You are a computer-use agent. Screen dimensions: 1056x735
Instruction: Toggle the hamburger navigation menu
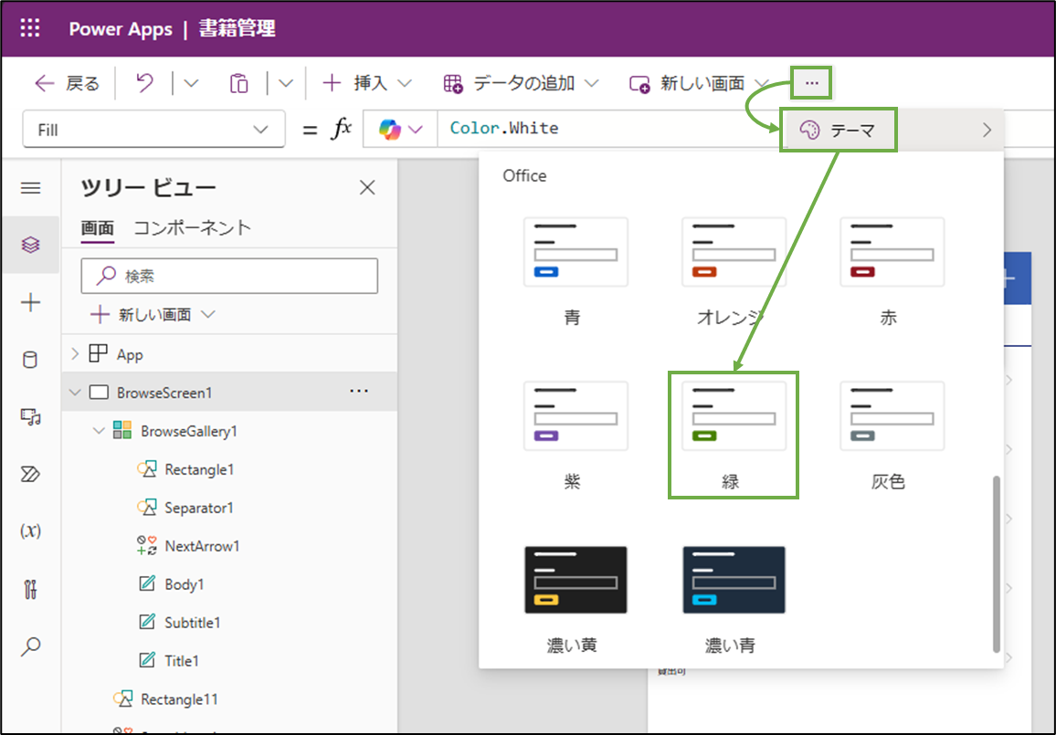(30, 188)
